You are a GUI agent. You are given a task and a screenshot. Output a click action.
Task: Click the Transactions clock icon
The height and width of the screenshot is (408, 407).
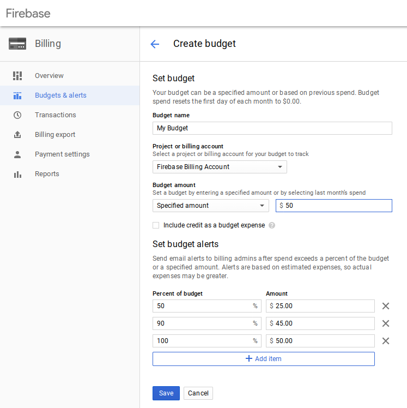click(x=17, y=115)
